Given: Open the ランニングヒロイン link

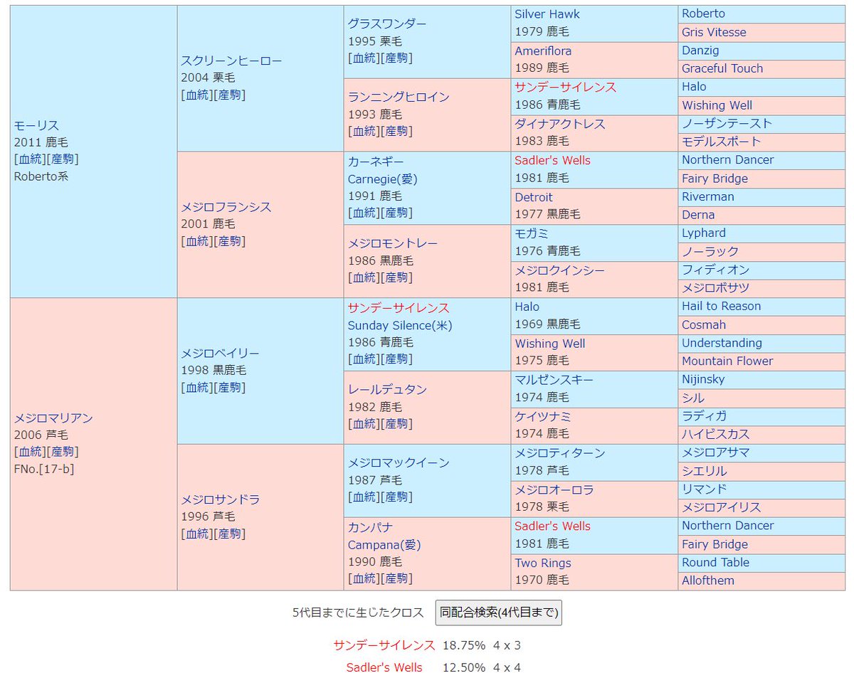Looking at the screenshot, I should tap(399, 97).
